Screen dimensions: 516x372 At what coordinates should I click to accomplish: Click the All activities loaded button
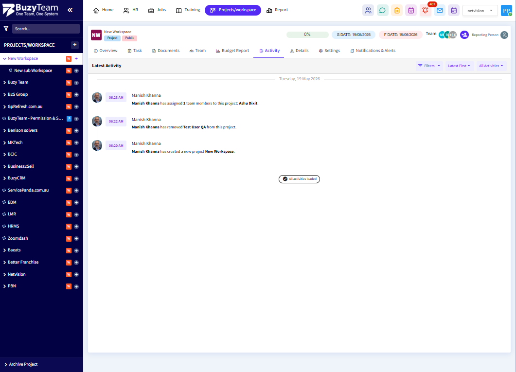[x=299, y=179]
